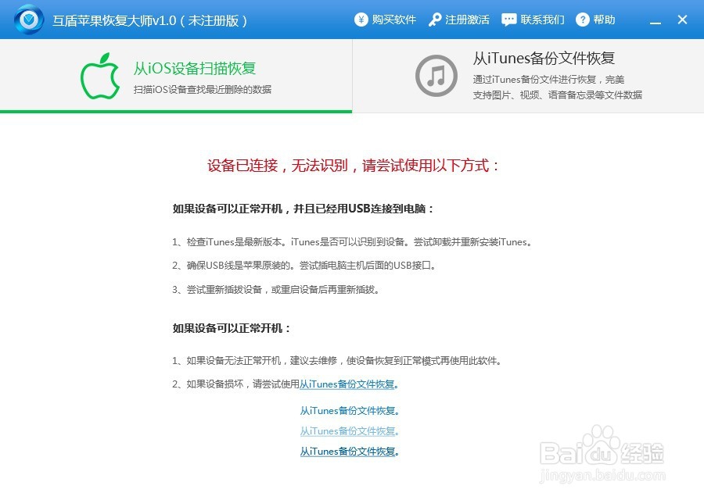704x500 pixels.
Task: Click the yen coin icon beside 购买软件
Action: tap(361, 20)
